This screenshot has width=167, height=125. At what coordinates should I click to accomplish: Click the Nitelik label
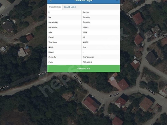pyautogui.click(x=51, y=47)
